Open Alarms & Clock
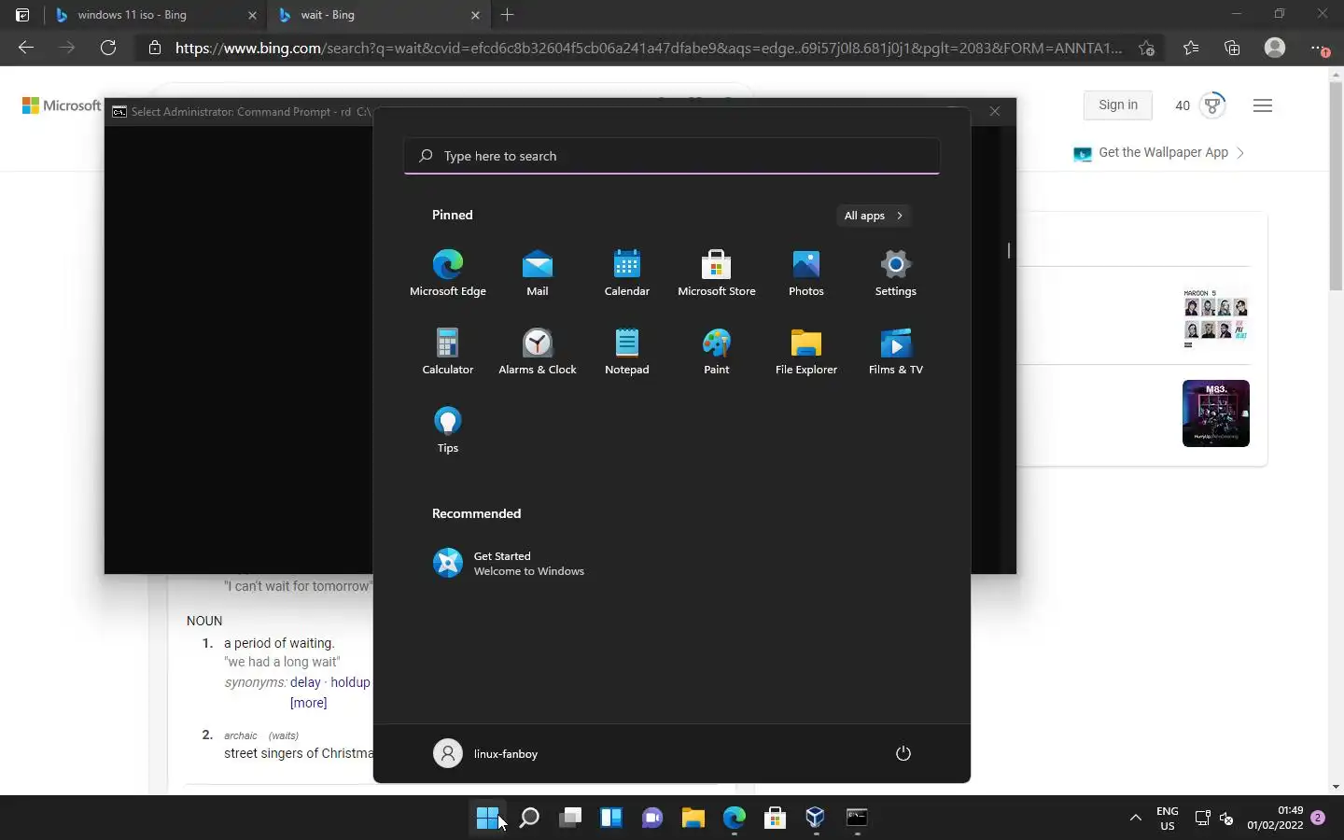1344x840 pixels. point(538,351)
